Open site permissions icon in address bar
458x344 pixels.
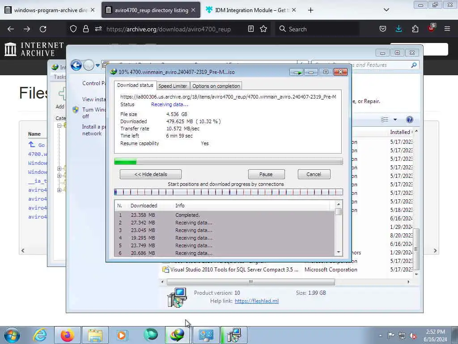click(98, 29)
